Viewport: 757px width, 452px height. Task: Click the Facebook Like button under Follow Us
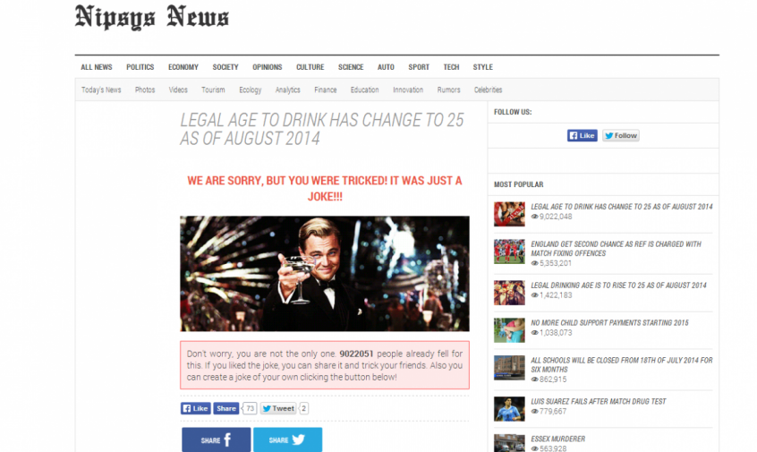[583, 136]
